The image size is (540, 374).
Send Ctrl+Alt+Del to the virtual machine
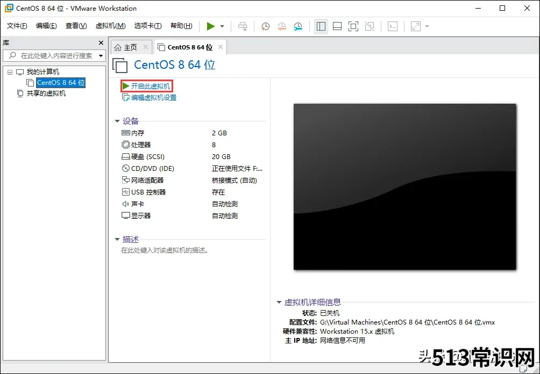pos(243,26)
